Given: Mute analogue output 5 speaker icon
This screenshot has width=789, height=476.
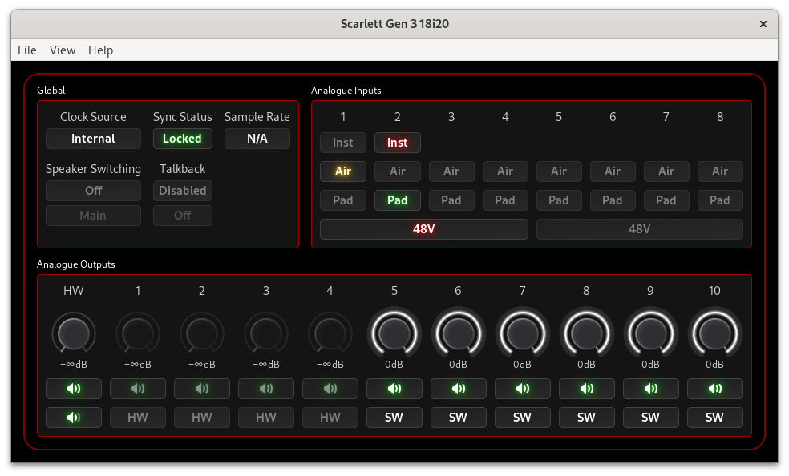Looking at the screenshot, I should tap(394, 389).
